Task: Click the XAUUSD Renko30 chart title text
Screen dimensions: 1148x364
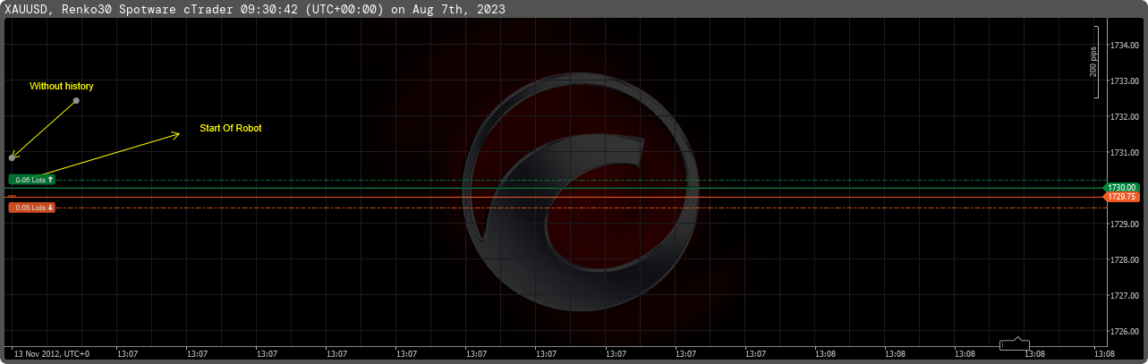Action: click(254, 9)
